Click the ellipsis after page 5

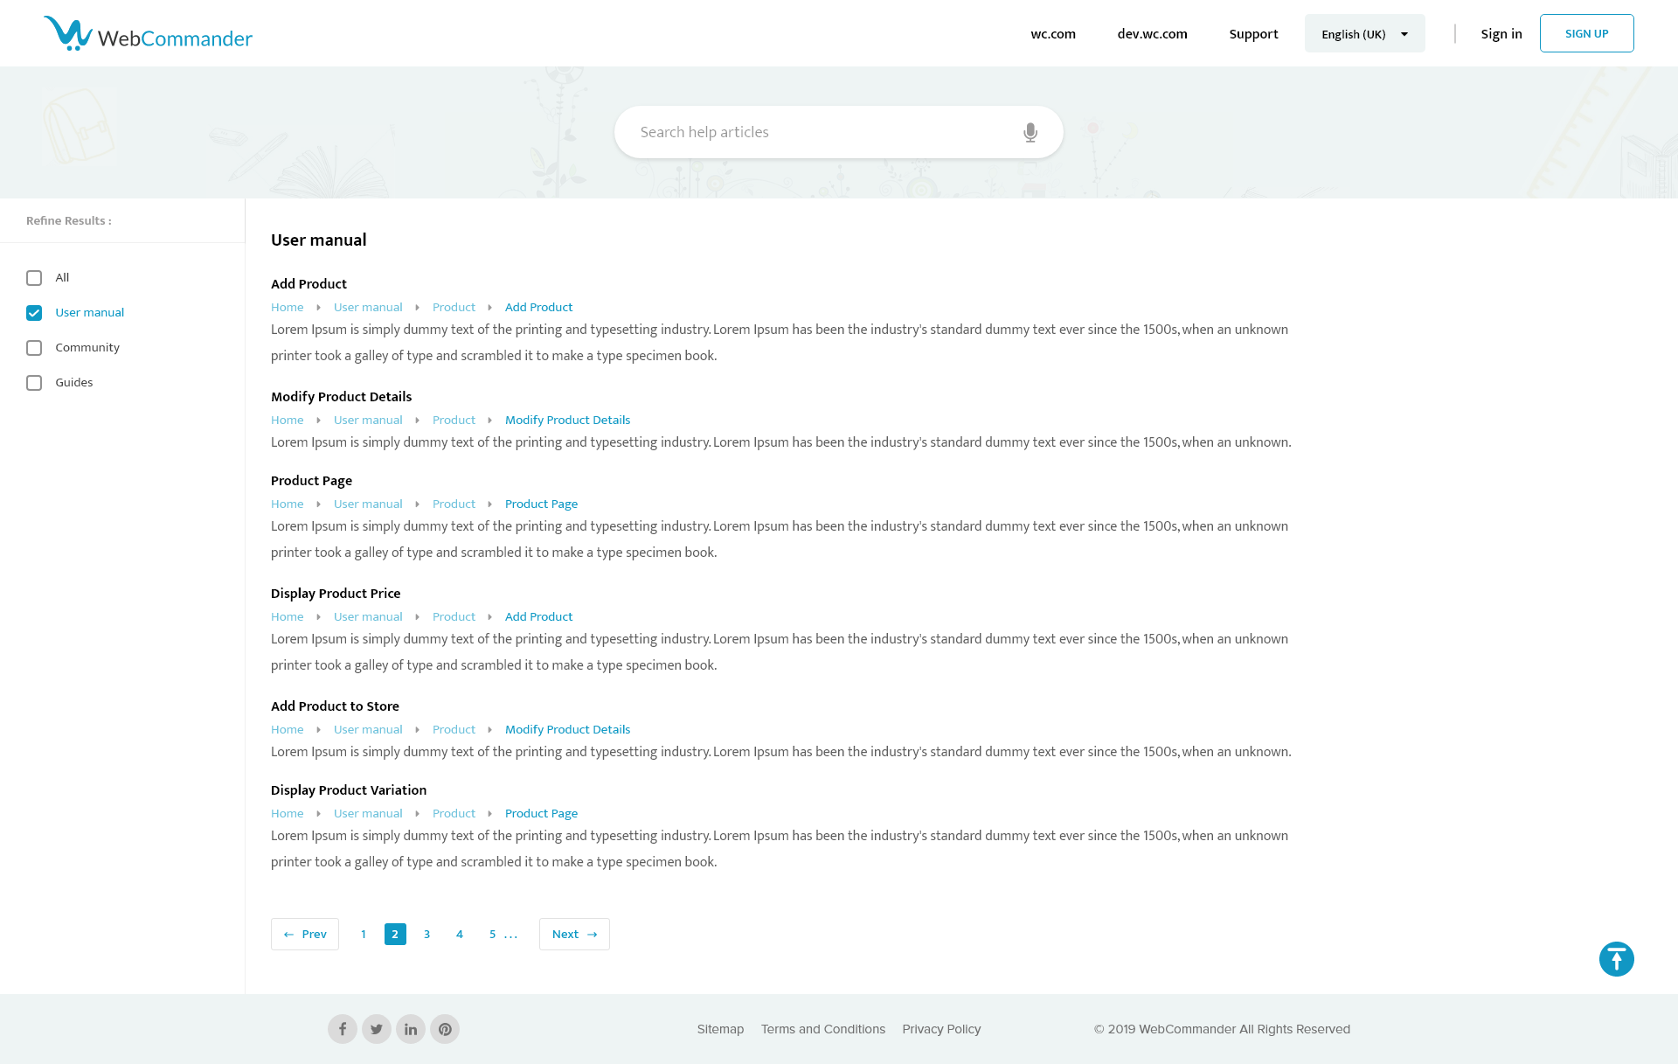point(511,935)
